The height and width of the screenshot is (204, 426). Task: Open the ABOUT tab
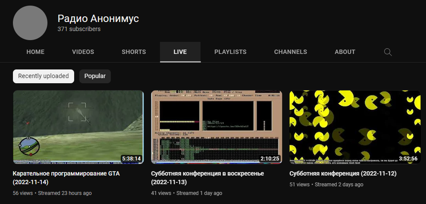[345, 52]
